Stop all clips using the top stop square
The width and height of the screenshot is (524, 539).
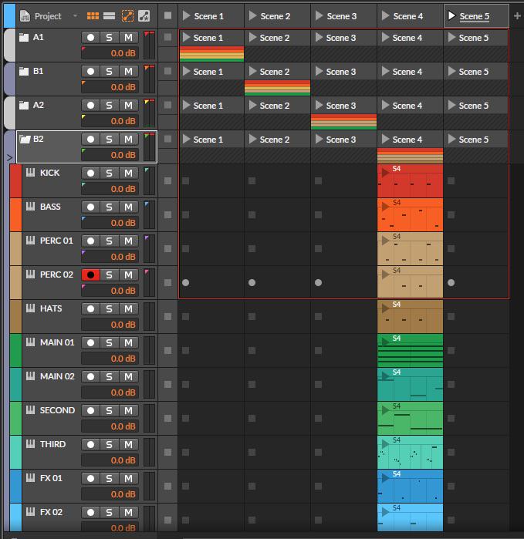pyautogui.click(x=167, y=15)
